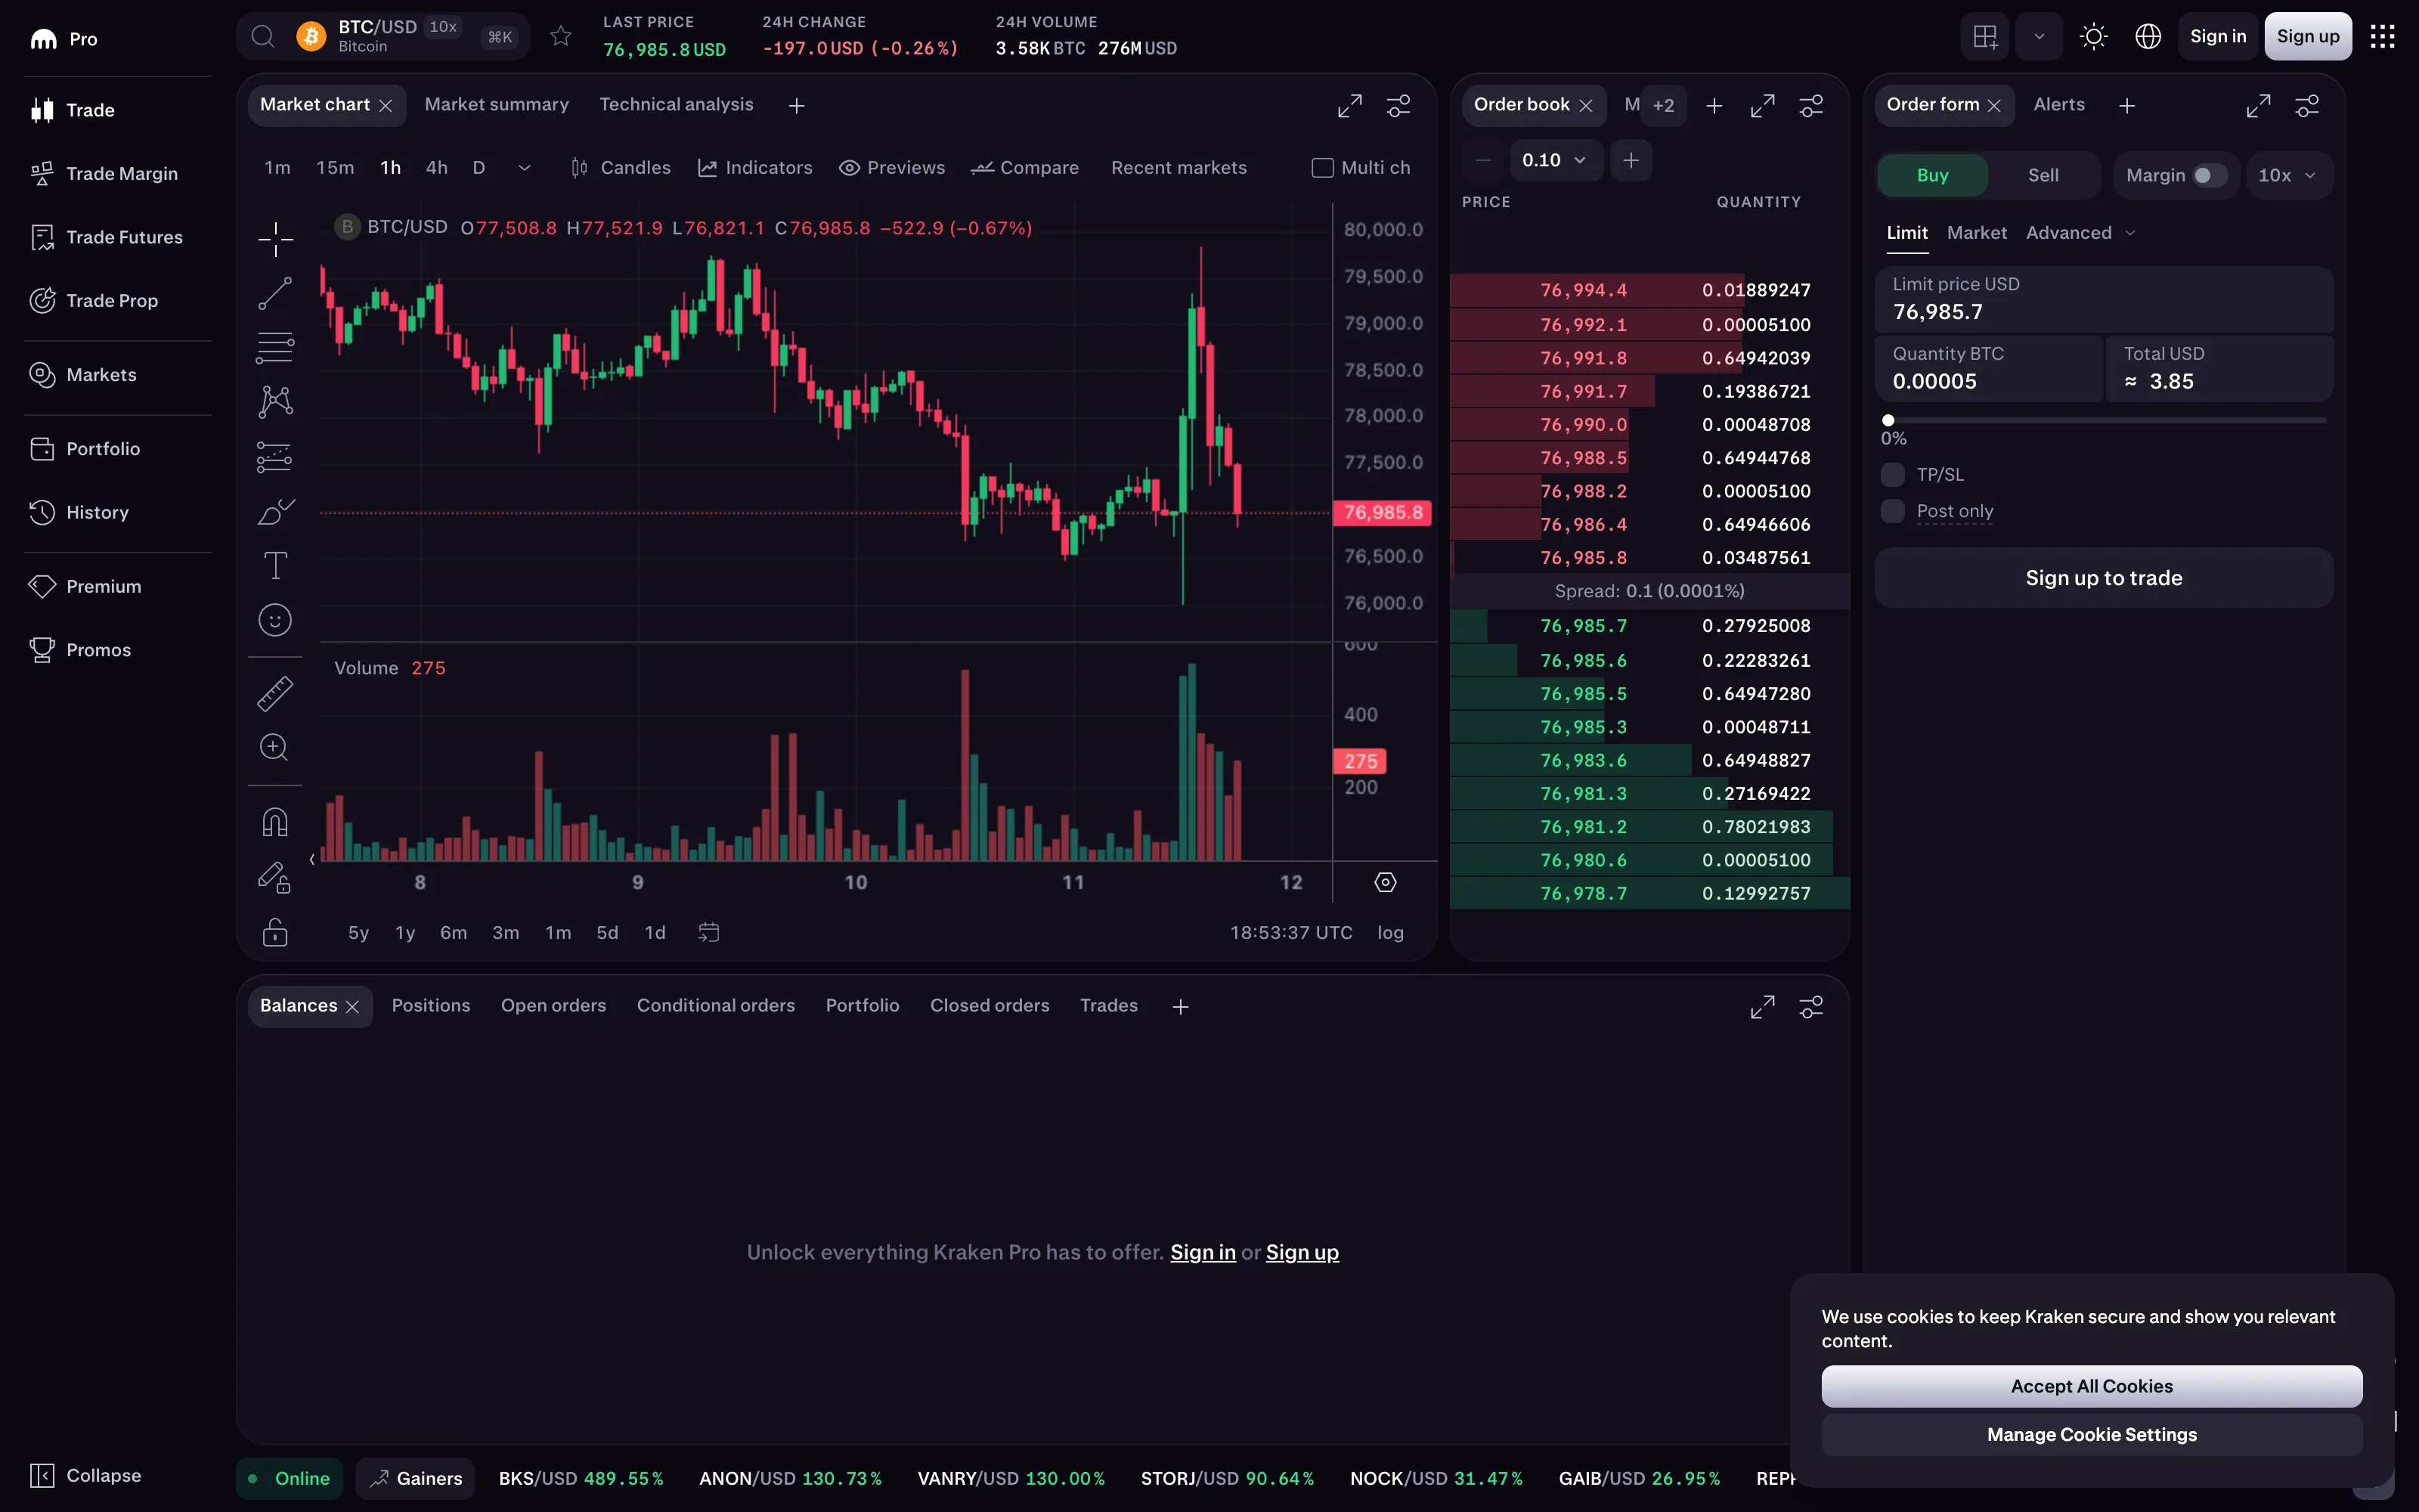The width and height of the screenshot is (2419, 1512).
Task: Select the forecasting and measurement tool
Action: pos(275,457)
